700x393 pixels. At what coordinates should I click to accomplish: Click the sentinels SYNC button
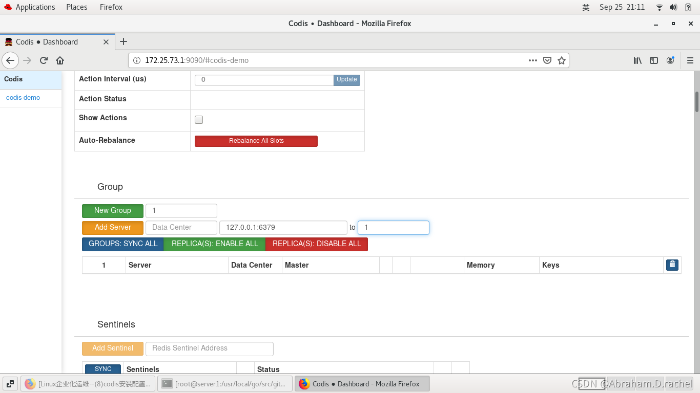point(103,369)
